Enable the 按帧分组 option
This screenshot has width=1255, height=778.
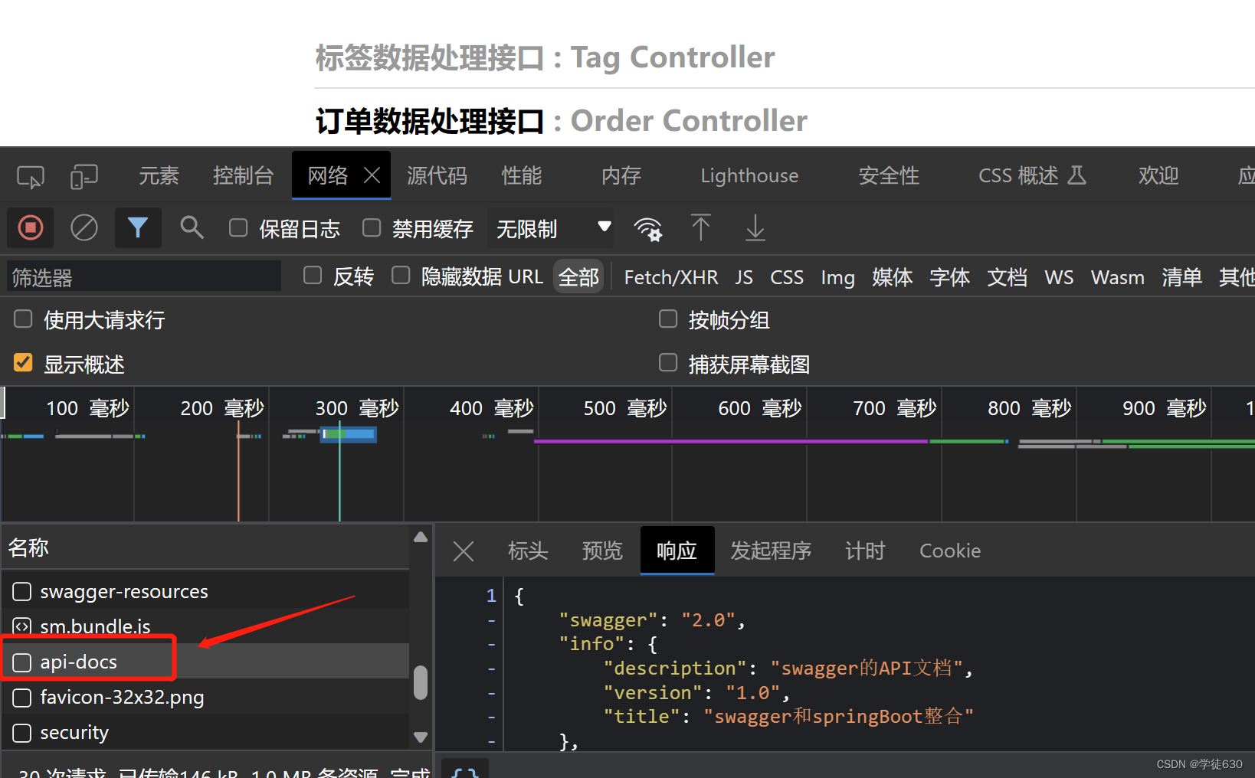pyautogui.click(x=667, y=319)
